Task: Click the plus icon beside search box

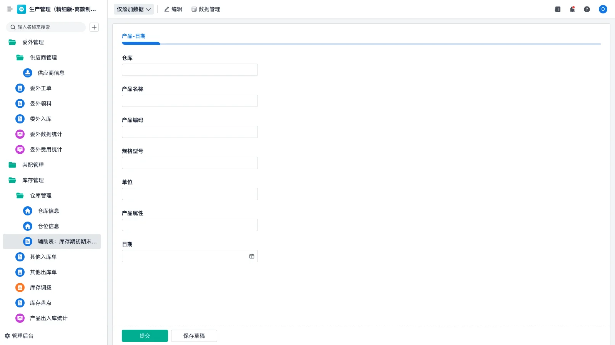Action: coord(94,27)
